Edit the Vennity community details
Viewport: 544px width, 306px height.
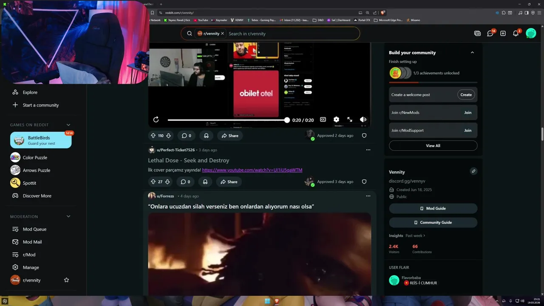473,171
